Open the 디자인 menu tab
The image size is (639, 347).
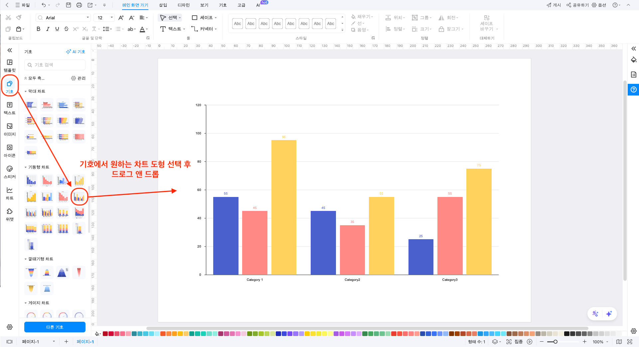(x=183, y=5)
